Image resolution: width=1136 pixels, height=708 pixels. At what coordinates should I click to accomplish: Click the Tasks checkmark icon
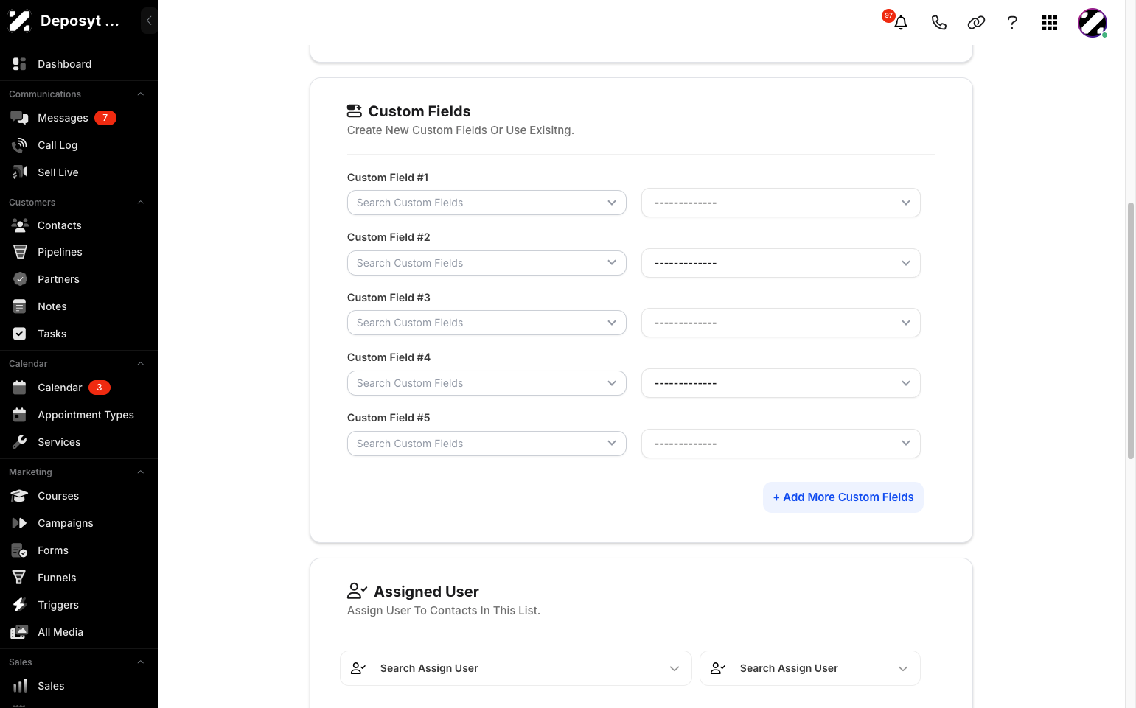(20, 334)
